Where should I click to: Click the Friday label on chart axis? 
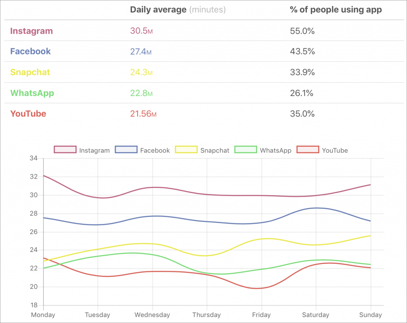262,315
